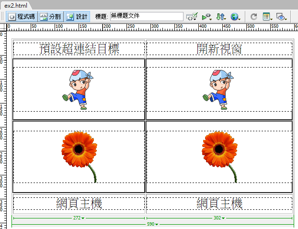Image resolution: width=298 pixels, height=229 pixels.
Task: Switch to the 設計 design view
Action: tap(77, 17)
